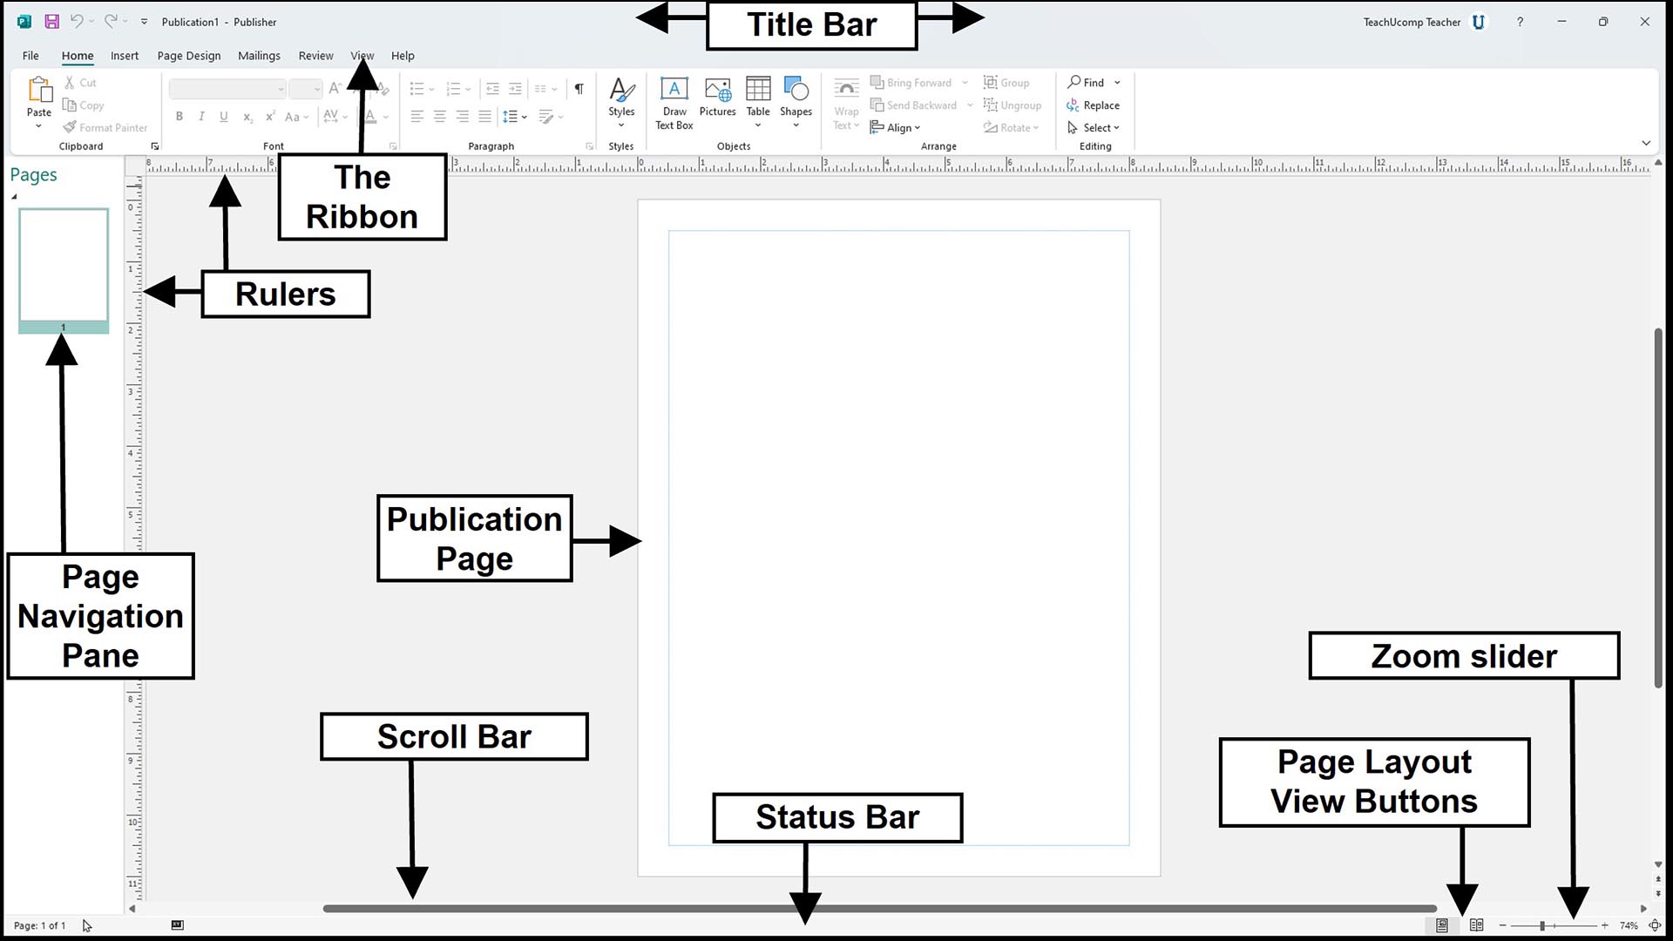Click the zoom in plus button
The width and height of the screenshot is (1673, 941).
coord(1604,925)
